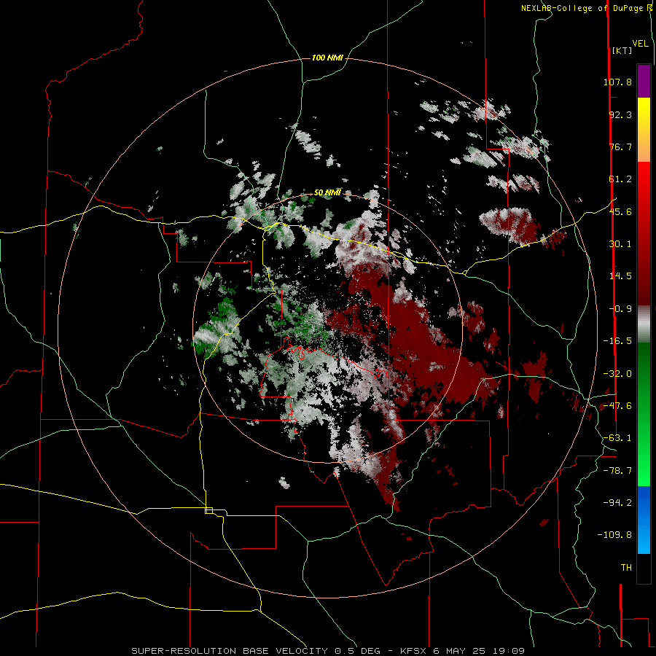
Task: Pick the blue segment of the color bar
Action: 644,520
